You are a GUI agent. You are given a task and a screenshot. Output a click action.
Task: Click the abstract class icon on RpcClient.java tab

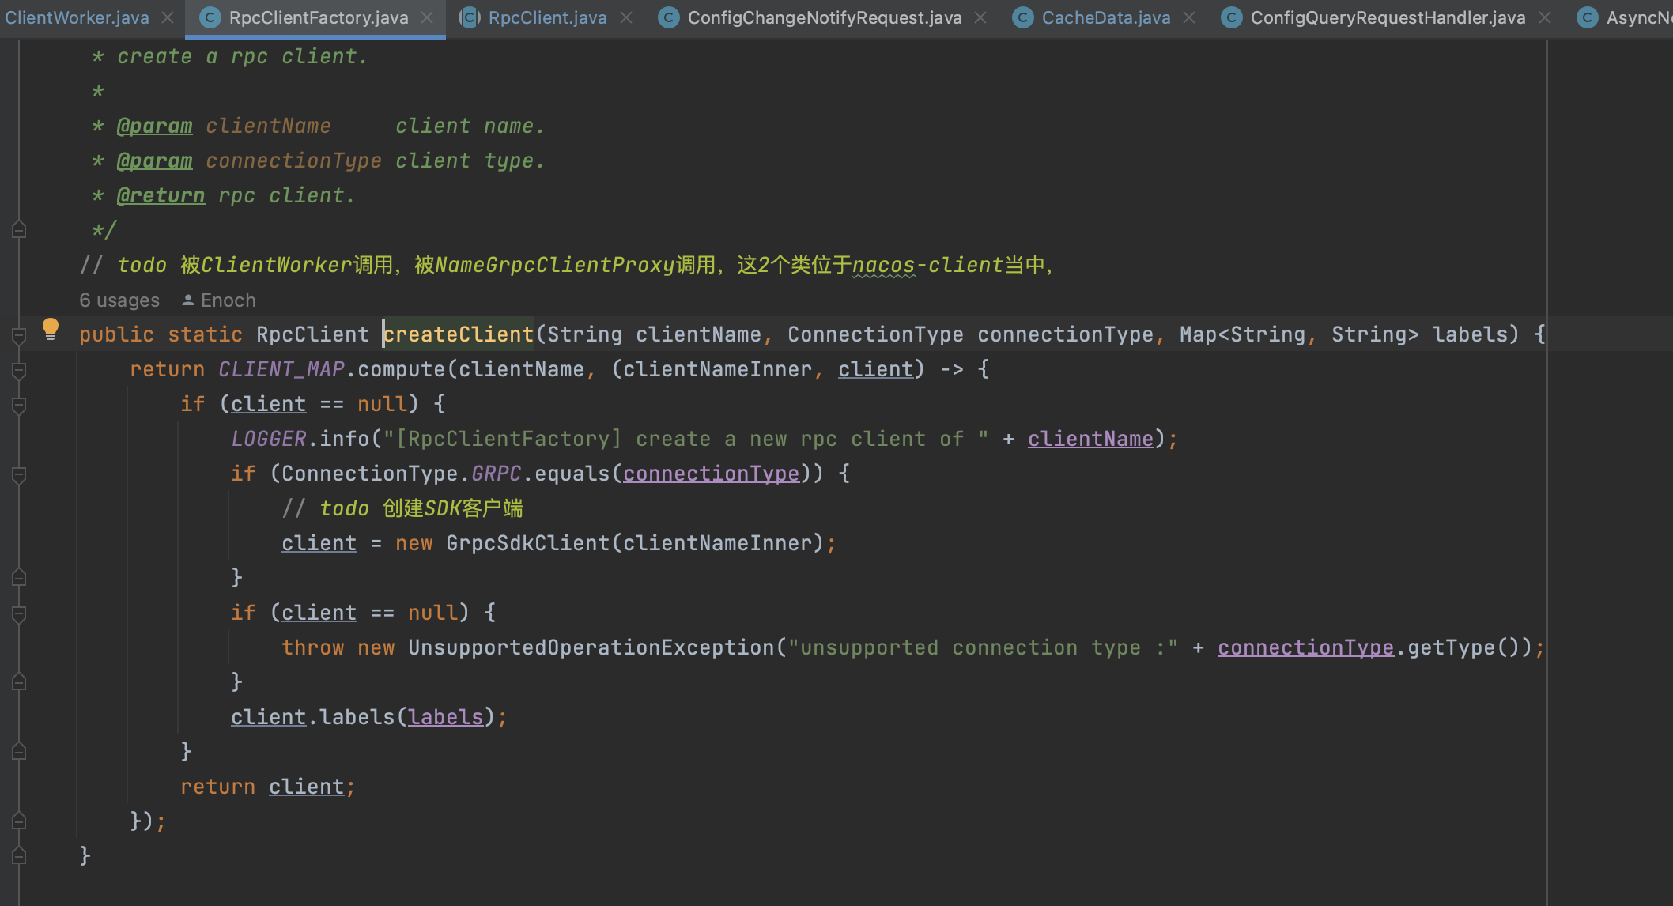point(470,17)
